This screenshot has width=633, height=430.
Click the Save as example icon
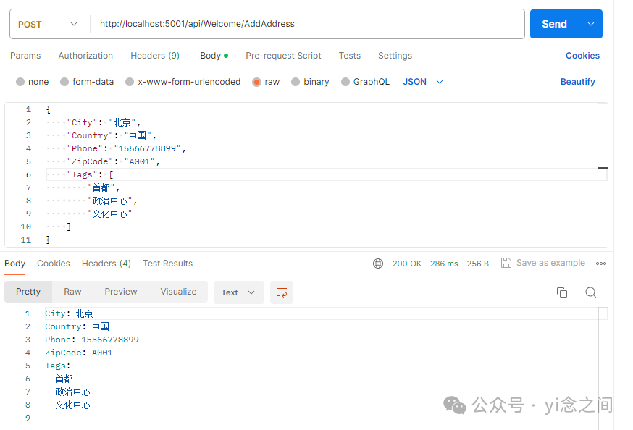click(x=506, y=263)
